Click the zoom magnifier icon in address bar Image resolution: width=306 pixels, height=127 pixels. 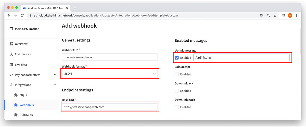pyautogui.click(x=268, y=15)
